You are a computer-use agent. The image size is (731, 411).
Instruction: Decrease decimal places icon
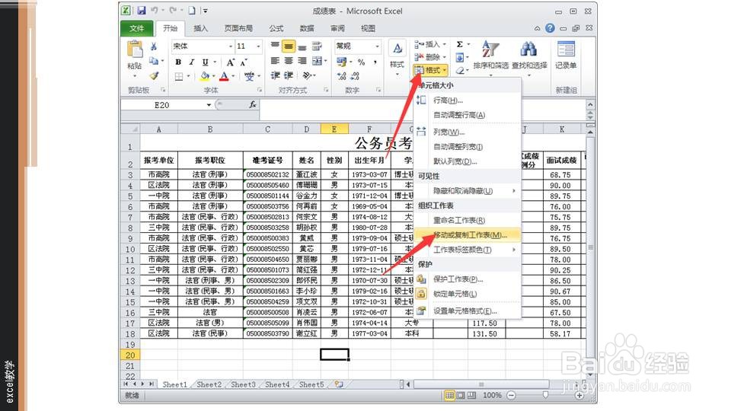point(356,76)
